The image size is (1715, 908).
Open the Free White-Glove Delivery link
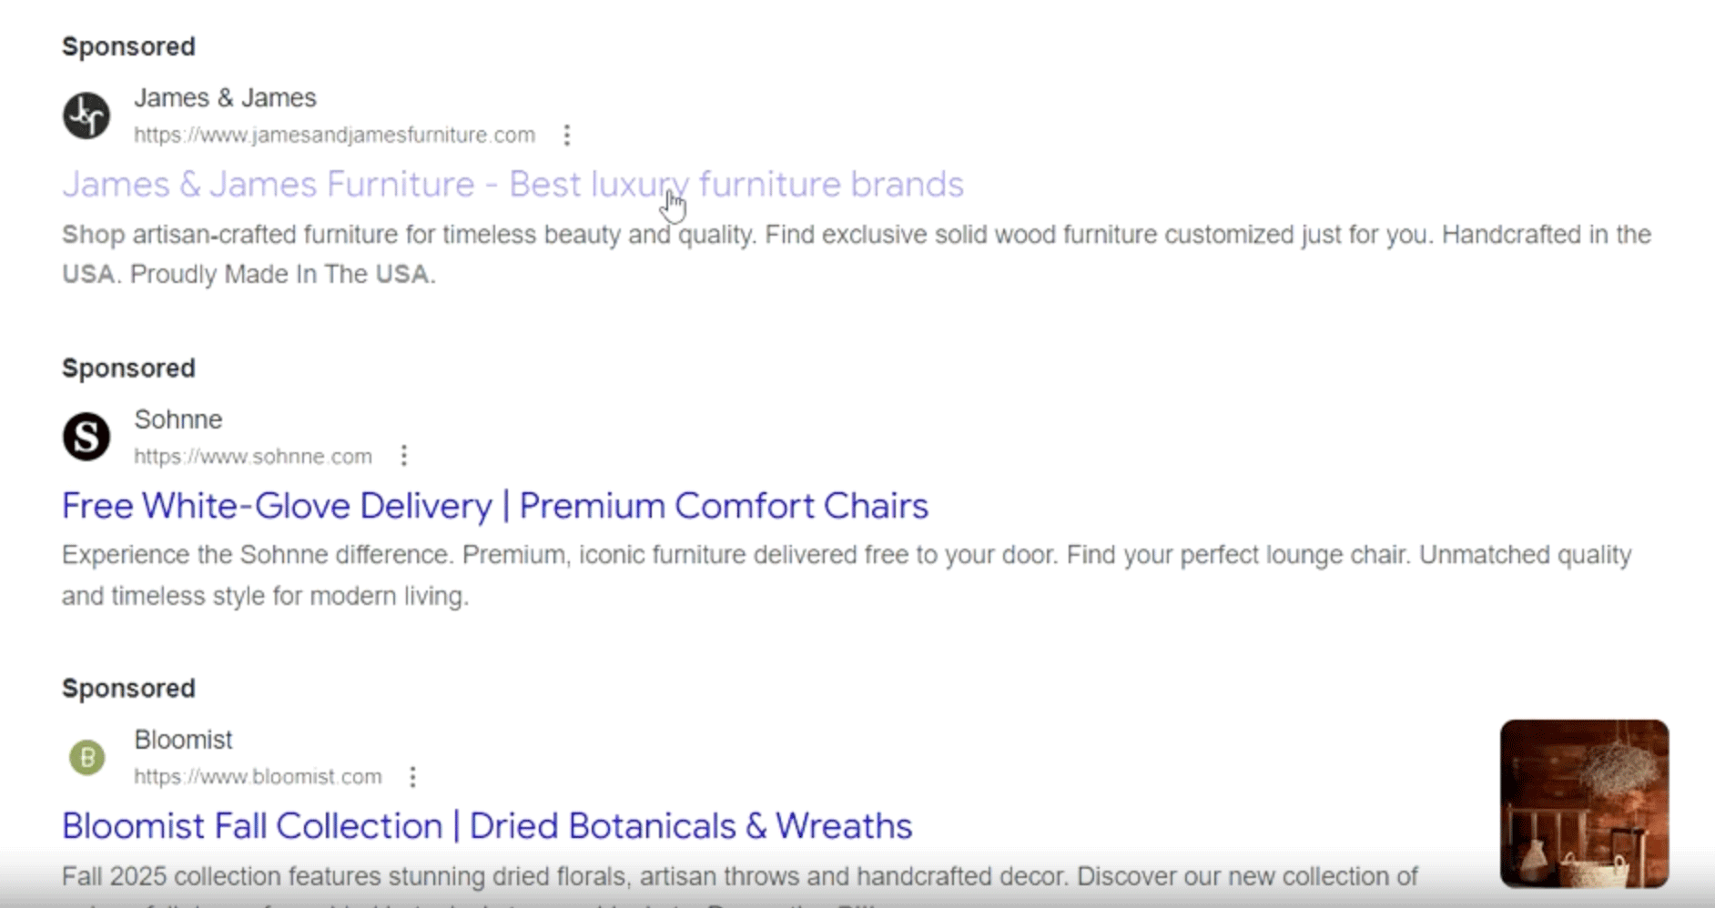[494, 505]
